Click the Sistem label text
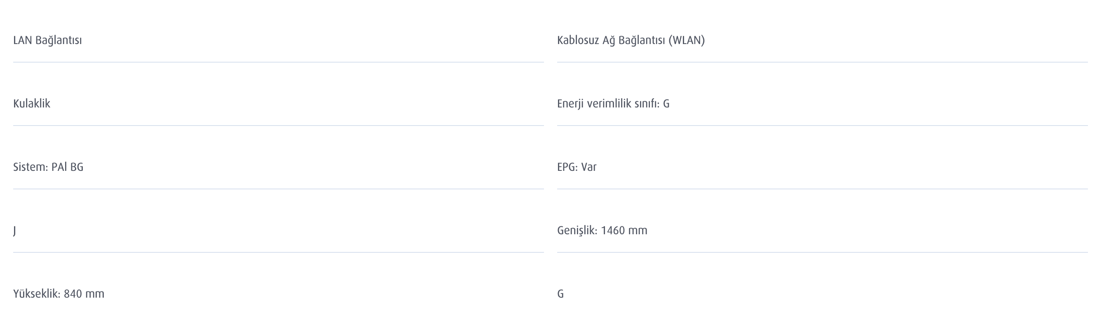The width and height of the screenshot is (1097, 331). click(30, 167)
